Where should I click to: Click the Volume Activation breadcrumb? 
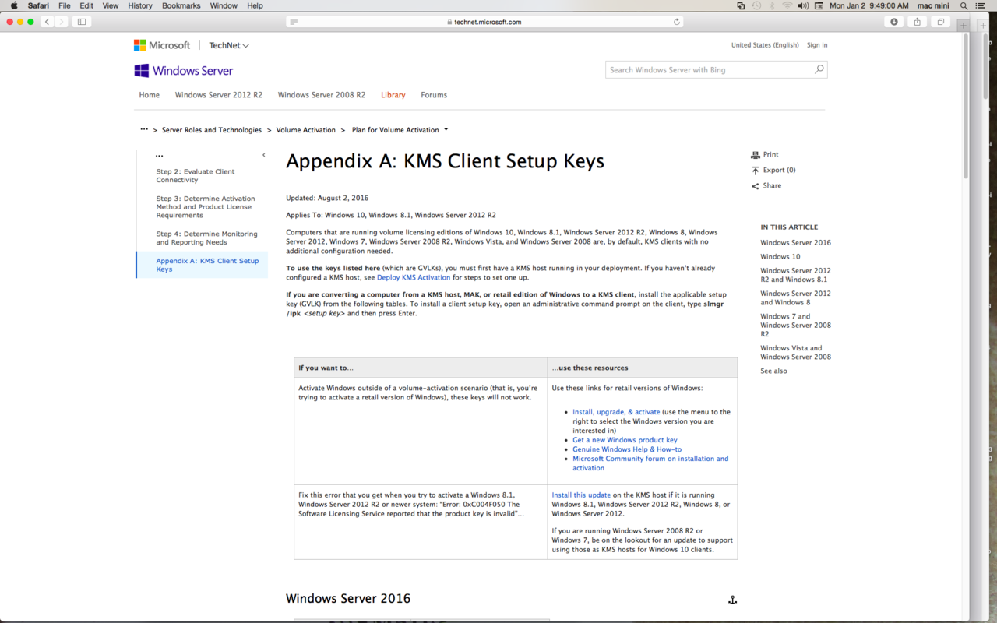coord(306,130)
